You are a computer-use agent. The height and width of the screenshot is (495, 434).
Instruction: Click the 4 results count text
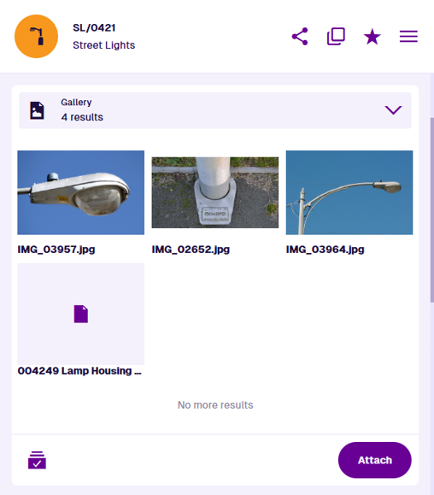point(82,117)
